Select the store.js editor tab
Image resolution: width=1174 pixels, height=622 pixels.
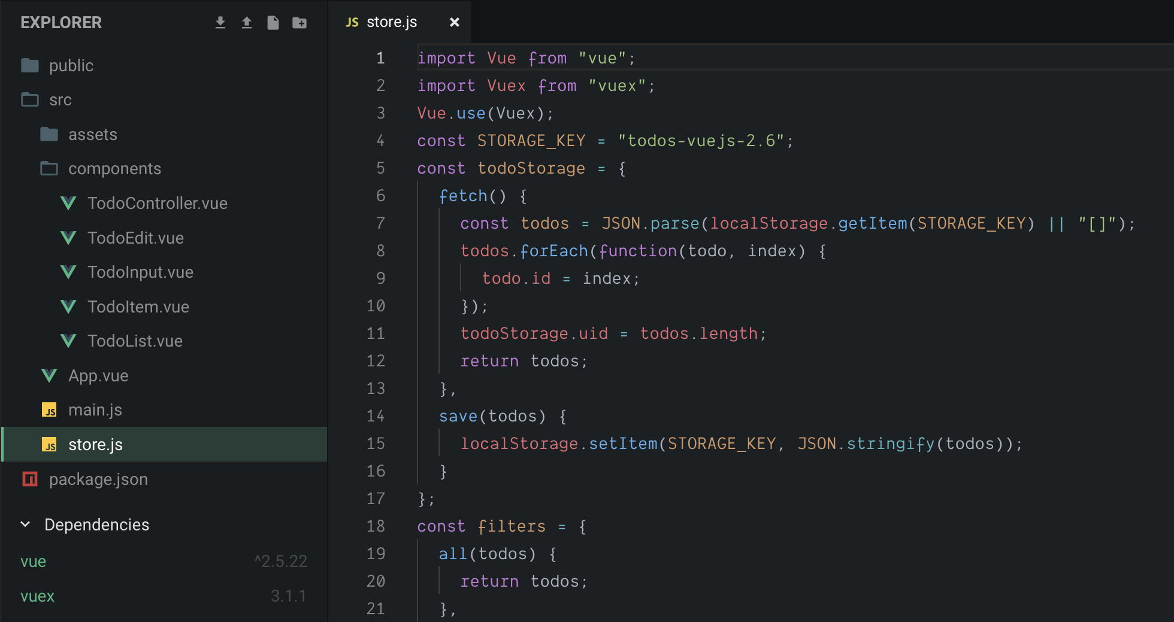[x=400, y=22]
